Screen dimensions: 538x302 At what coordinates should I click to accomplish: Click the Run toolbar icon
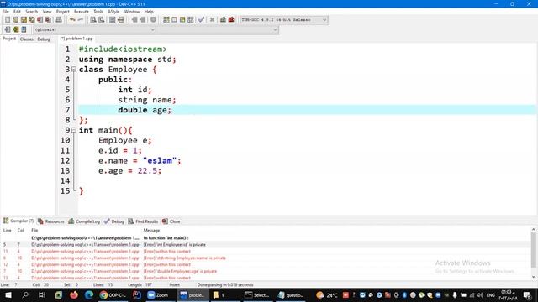pyautogui.click(x=174, y=20)
